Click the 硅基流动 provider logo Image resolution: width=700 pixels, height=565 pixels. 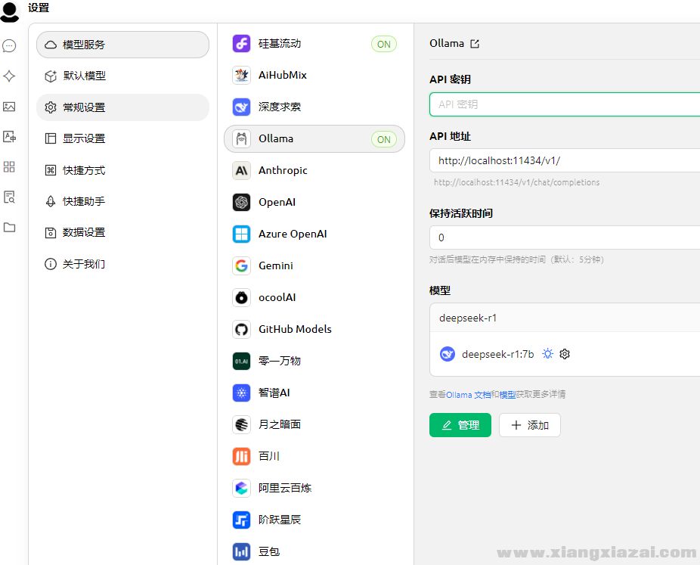[x=241, y=44]
